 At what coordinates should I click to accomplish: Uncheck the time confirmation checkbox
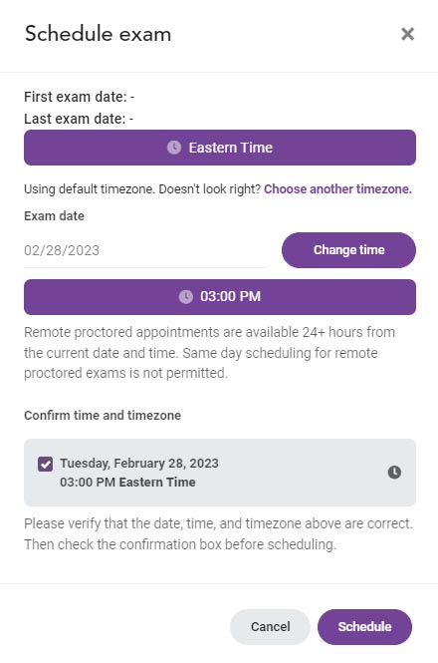45,464
